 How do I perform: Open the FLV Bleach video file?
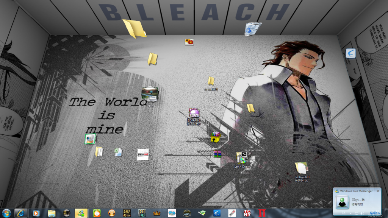[194, 114]
